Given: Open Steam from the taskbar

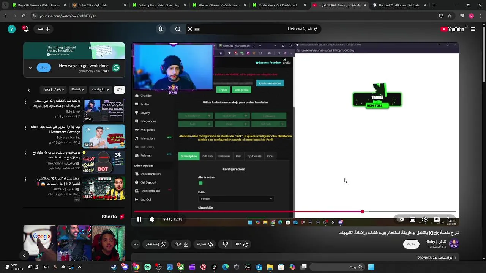Looking at the screenshot, I should coord(114,267).
